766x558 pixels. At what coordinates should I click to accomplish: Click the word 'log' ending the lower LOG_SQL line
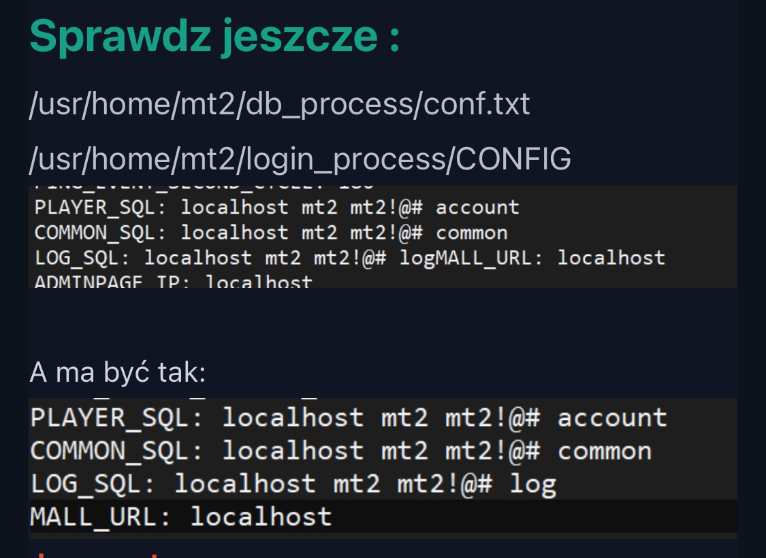pos(533,484)
